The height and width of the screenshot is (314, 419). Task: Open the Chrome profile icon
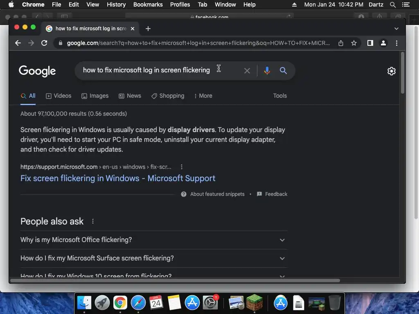pos(383,43)
